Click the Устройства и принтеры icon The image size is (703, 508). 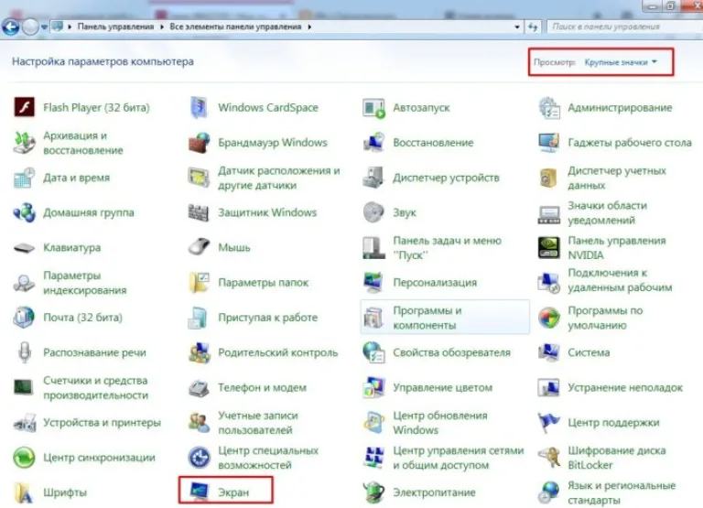pos(24,422)
